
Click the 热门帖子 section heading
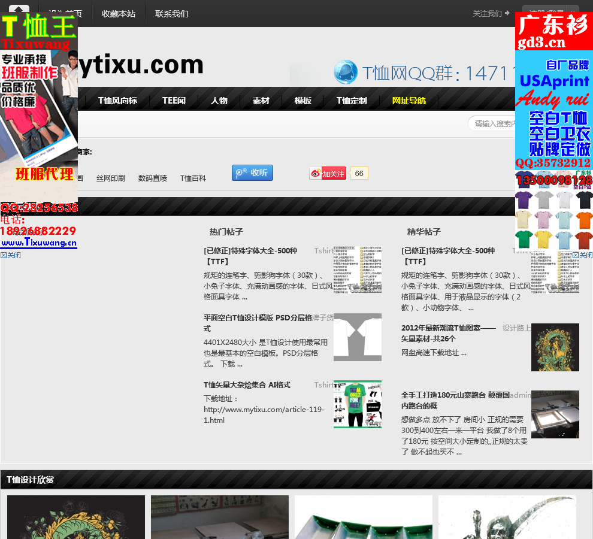tap(226, 232)
